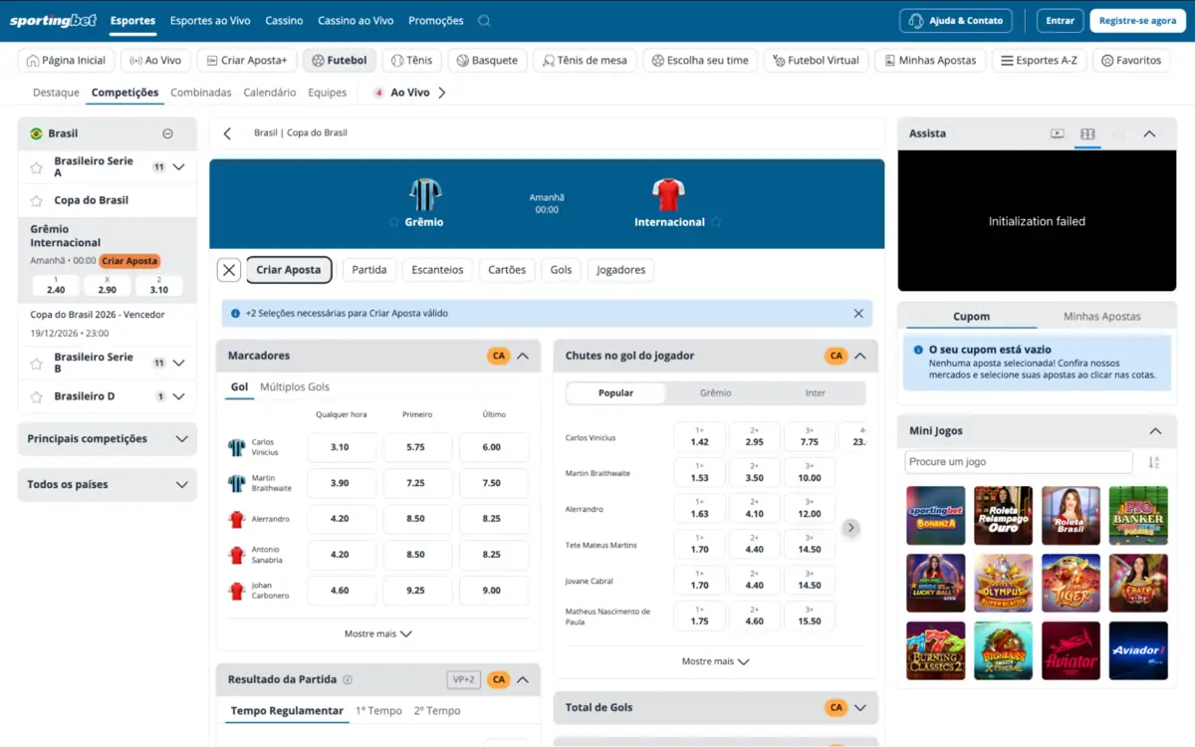Click the VP+2 badge on Resultado da Partida
This screenshot has height=747, width=1195.
coord(463,680)
